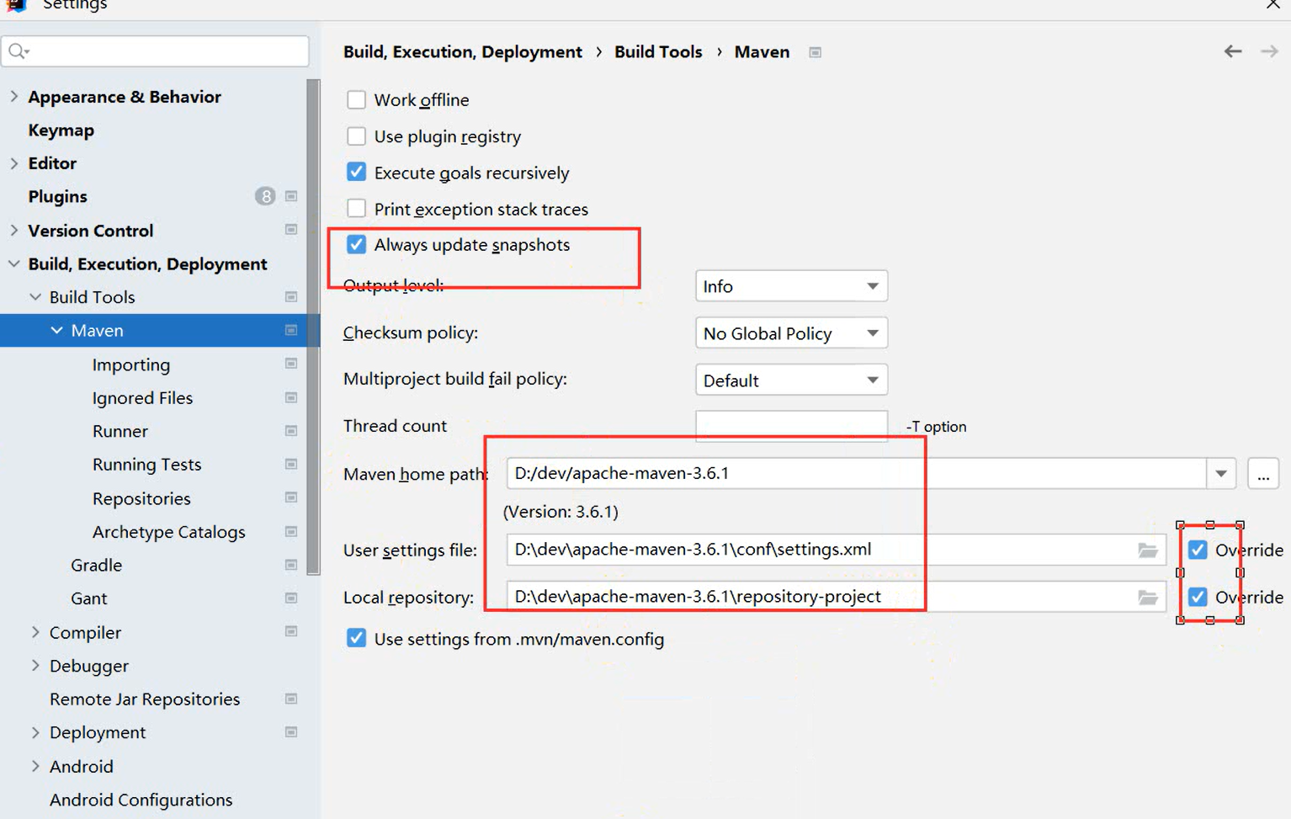Click the project icon on Build Tools row
This screenshot has width=1291, height=819.
coord(291,297)
